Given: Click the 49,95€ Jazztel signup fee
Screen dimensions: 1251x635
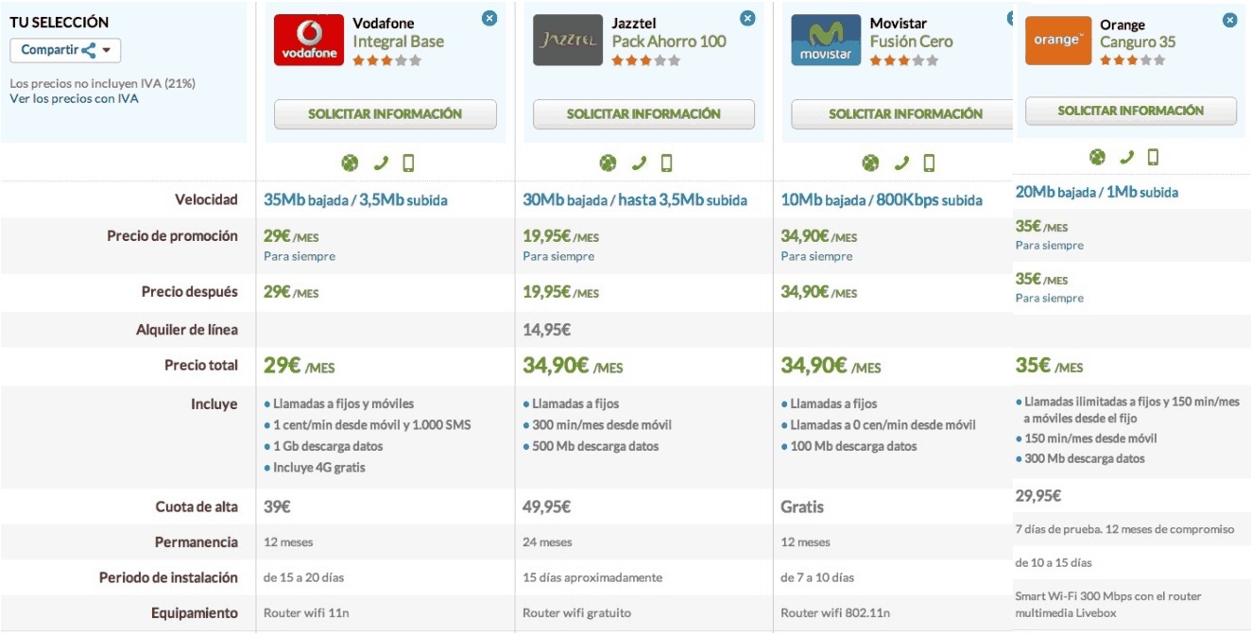Looking at the screenshot, I should [x=546, y=506].
